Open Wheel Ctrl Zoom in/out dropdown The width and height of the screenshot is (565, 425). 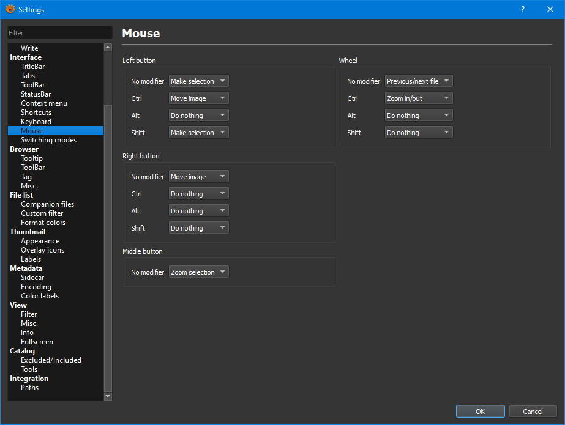coord(419,98)
